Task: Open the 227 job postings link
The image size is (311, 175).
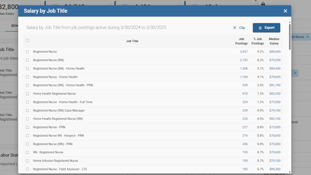Action: (x=245, y=127)
